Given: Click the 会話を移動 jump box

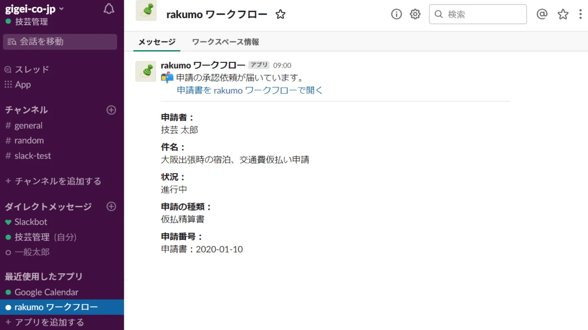Looking at the screenshot, I should coord(60,42).
